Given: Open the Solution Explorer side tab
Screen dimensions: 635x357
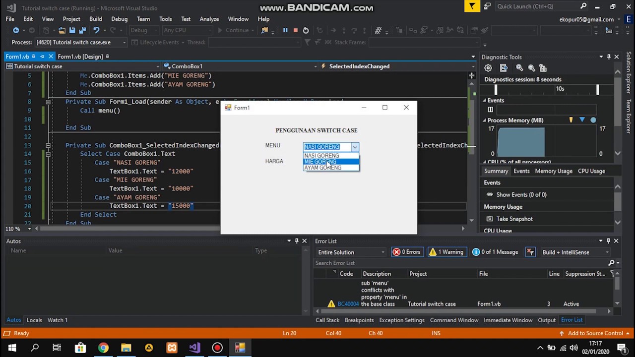Looking at the screenshot, I should [x=629, y=73].
